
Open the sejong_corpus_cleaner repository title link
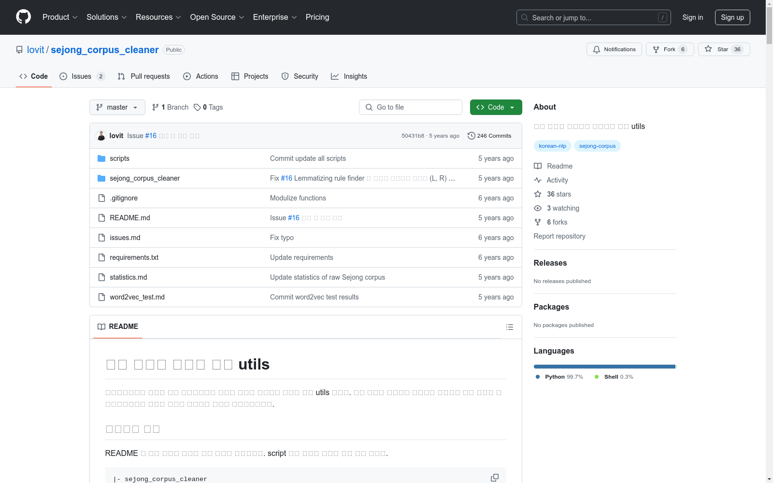click(x=104, y=50)
